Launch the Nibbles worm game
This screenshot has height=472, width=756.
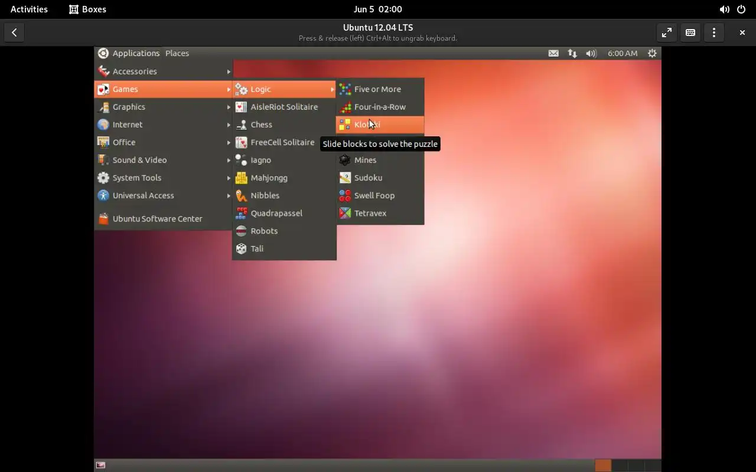pyautogui.click(x=284, y=195)
